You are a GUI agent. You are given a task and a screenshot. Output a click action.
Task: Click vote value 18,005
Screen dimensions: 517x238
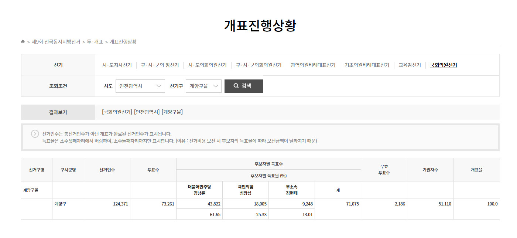pos(260,204)
